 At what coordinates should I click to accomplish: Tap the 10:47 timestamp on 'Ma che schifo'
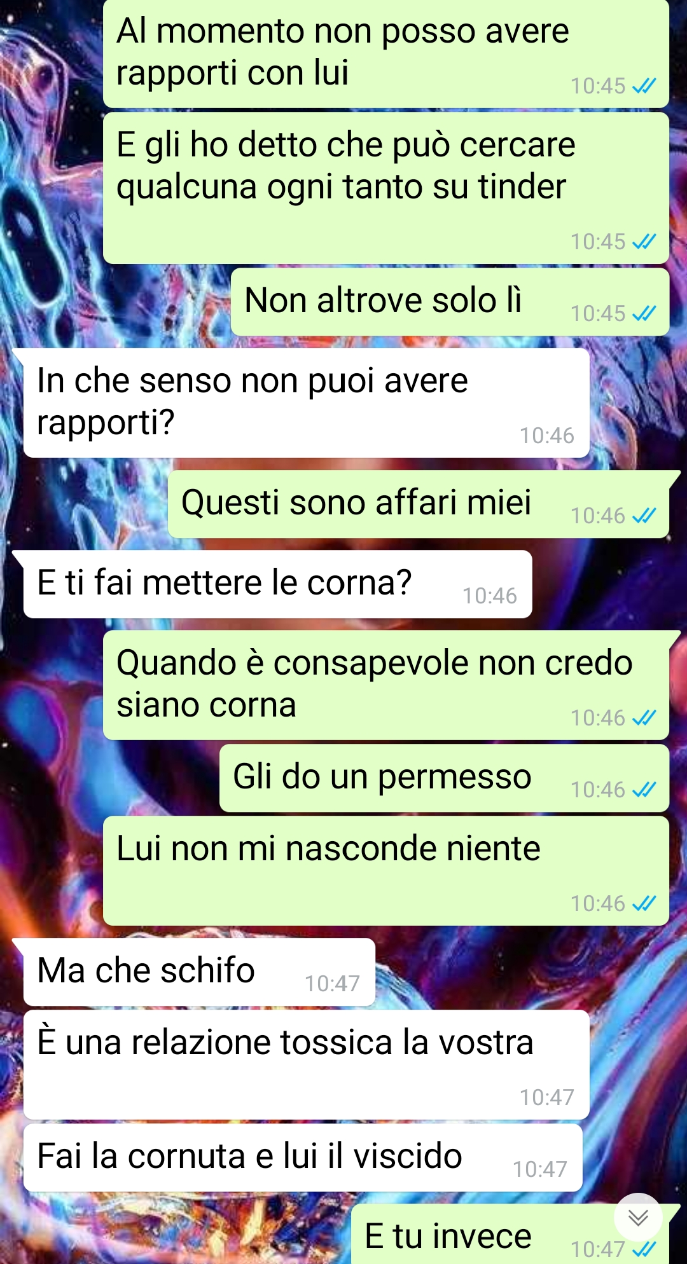click(332, 984)
